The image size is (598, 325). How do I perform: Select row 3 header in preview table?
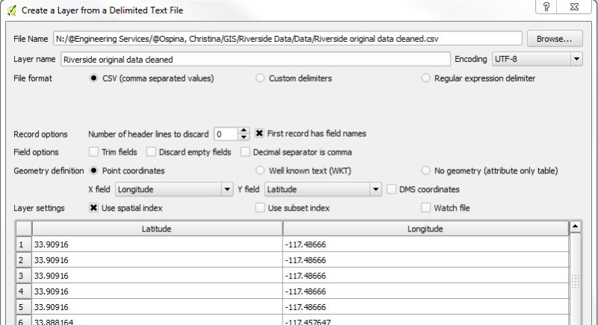pyautogui.click(x=23, y=276)
